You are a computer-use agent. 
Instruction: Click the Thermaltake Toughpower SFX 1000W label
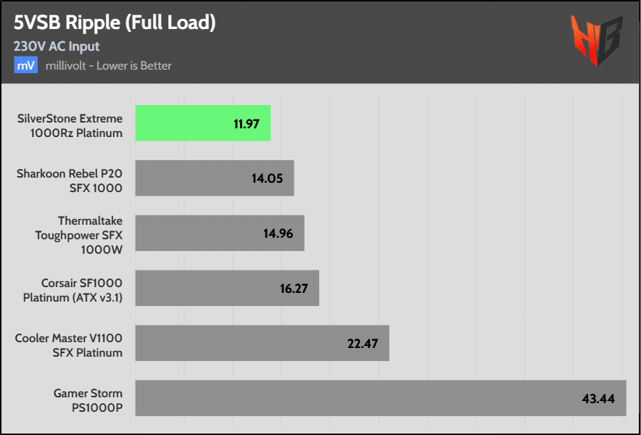pos(79,236)
